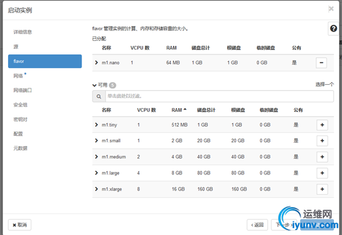Open the help question mark icon
342x235 pixels.
click(x=333, y=28)
